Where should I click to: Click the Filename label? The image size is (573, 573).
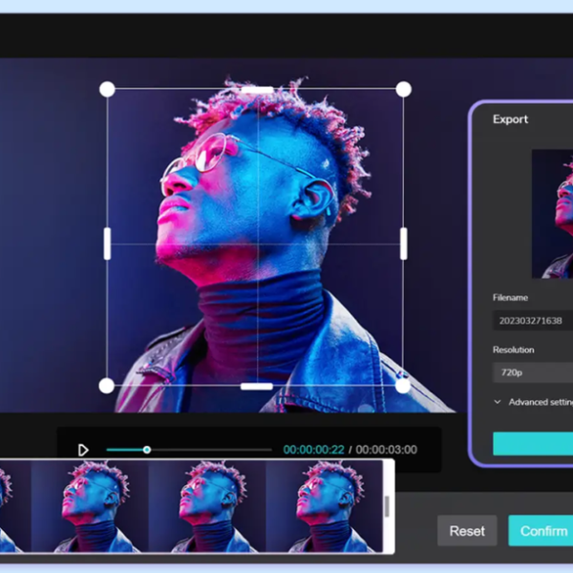(x=510, y=297)
